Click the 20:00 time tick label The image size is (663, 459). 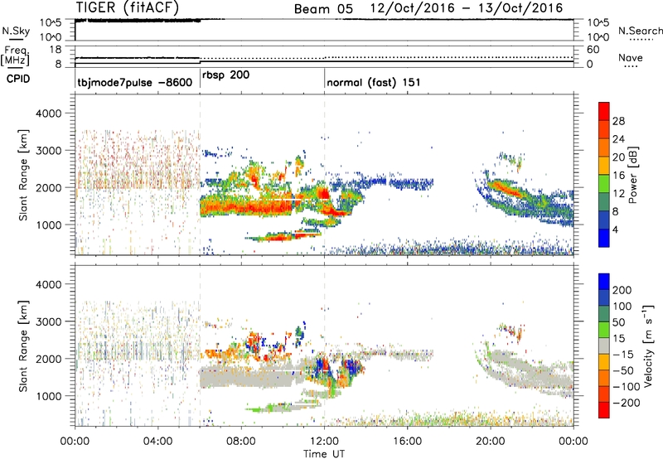click(491, 442)
